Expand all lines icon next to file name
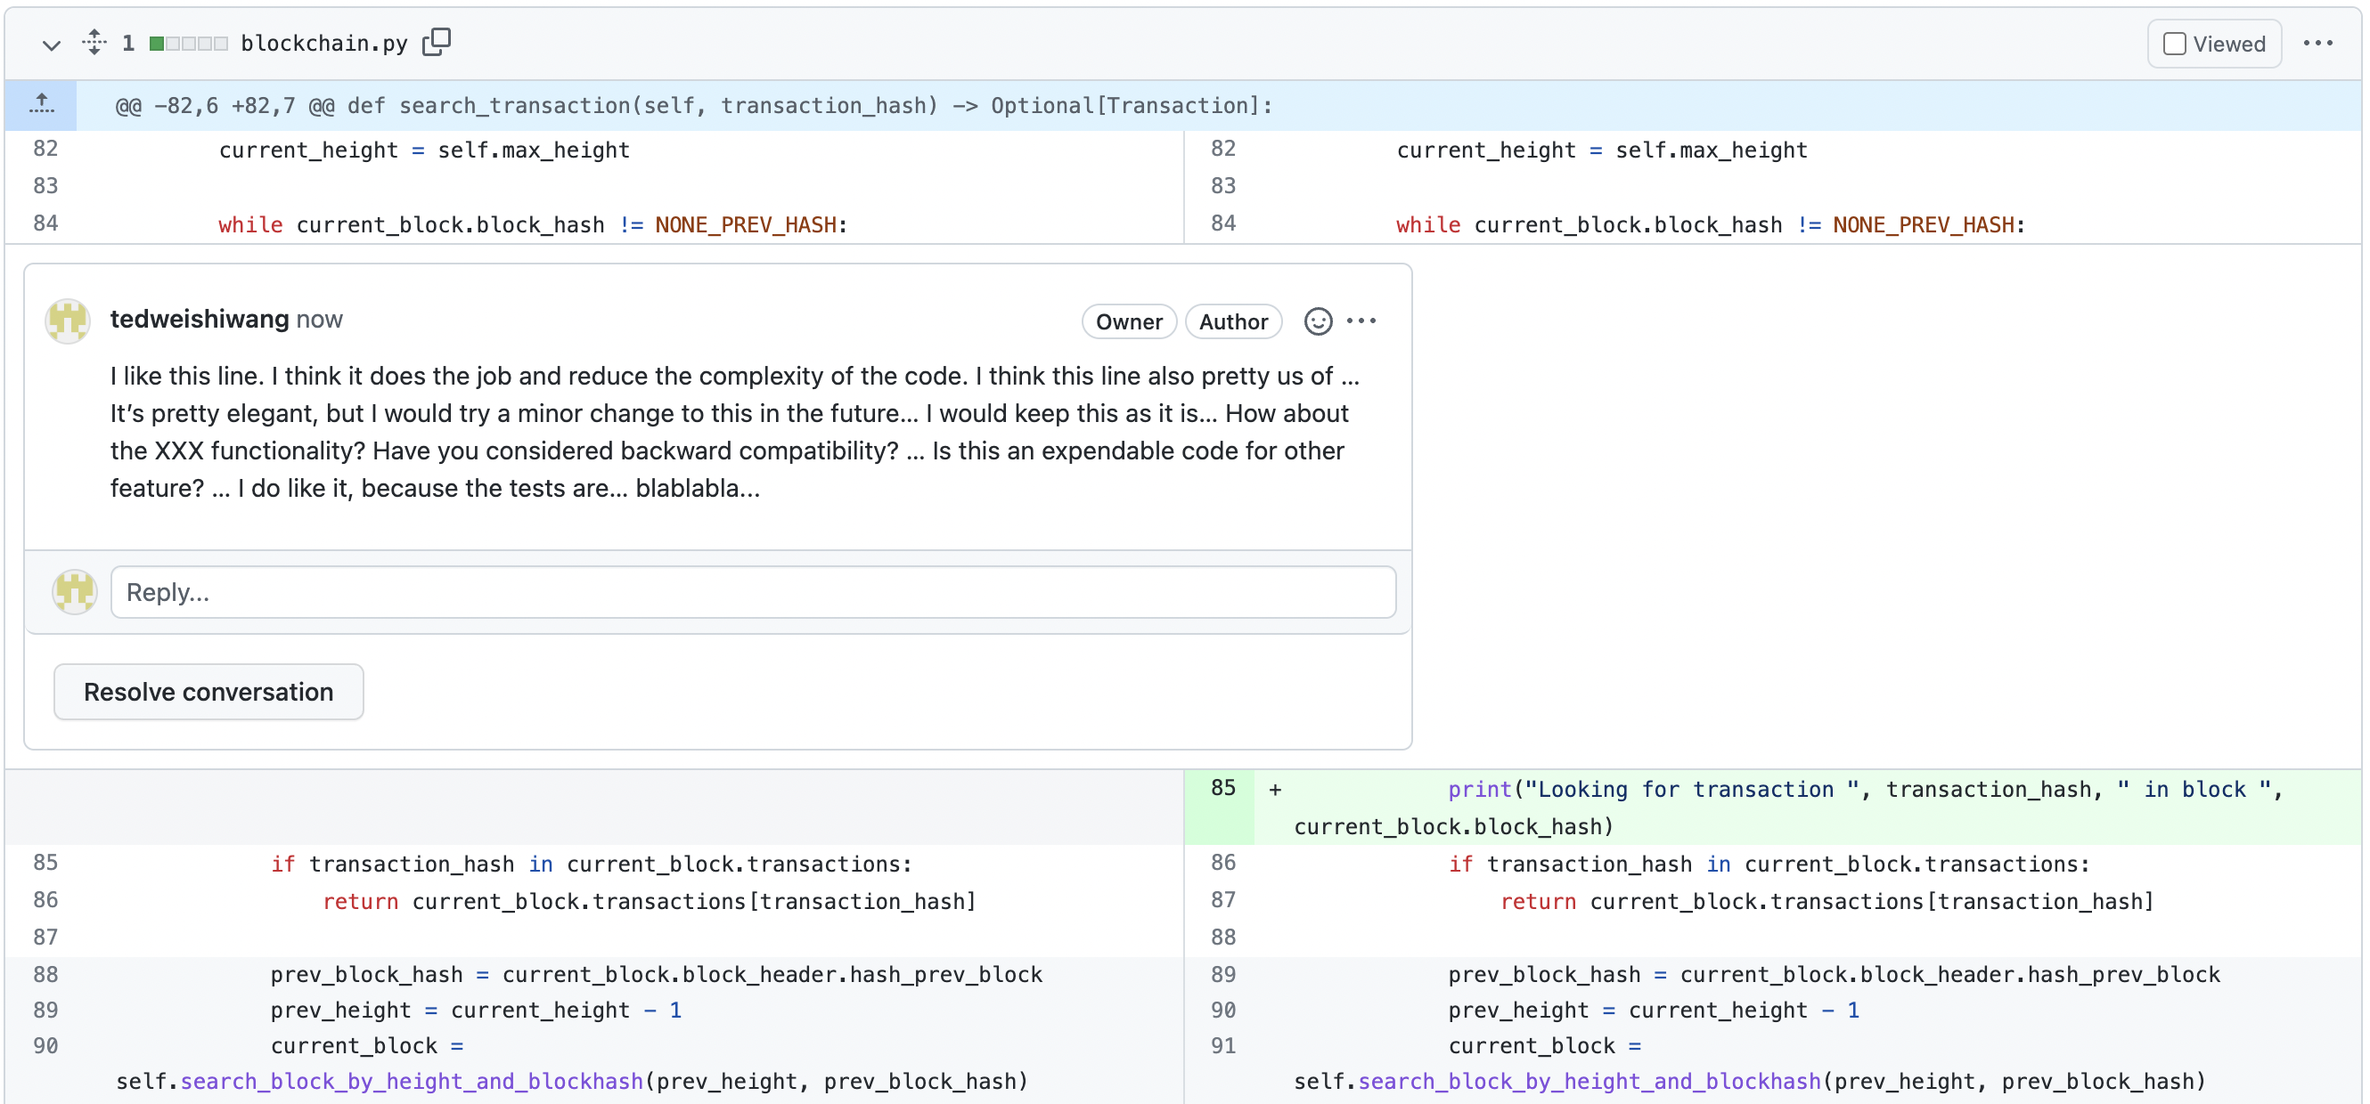 [94, 44]
